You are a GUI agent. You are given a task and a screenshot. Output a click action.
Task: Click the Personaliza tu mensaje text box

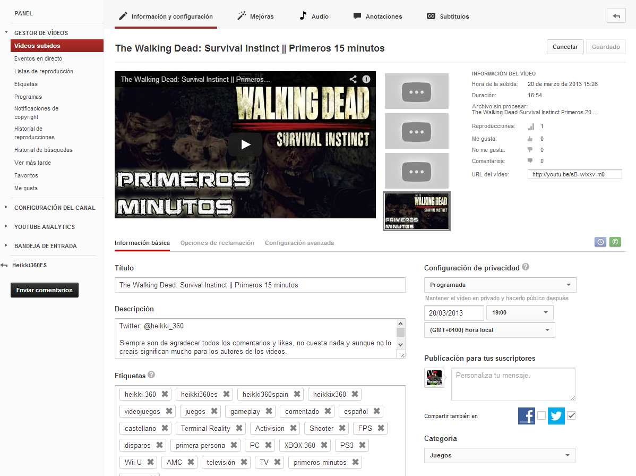pyautogui.click(x=513, y=384)
